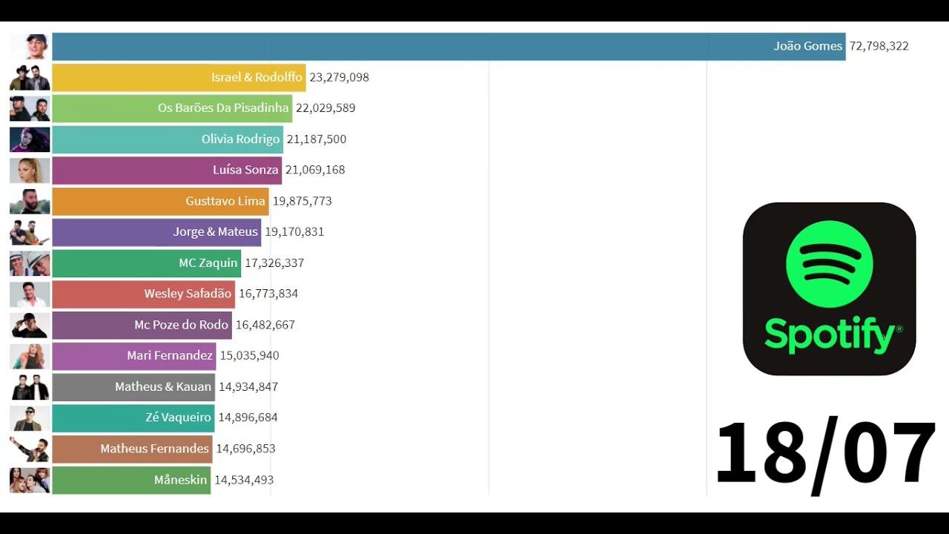Click the value 19,170,831

(294, 232)
